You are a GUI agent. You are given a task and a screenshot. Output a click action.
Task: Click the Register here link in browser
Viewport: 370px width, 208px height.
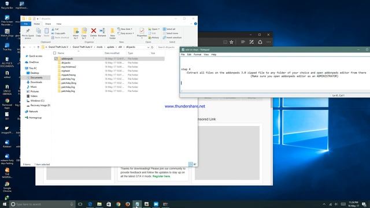click(161, 176)
